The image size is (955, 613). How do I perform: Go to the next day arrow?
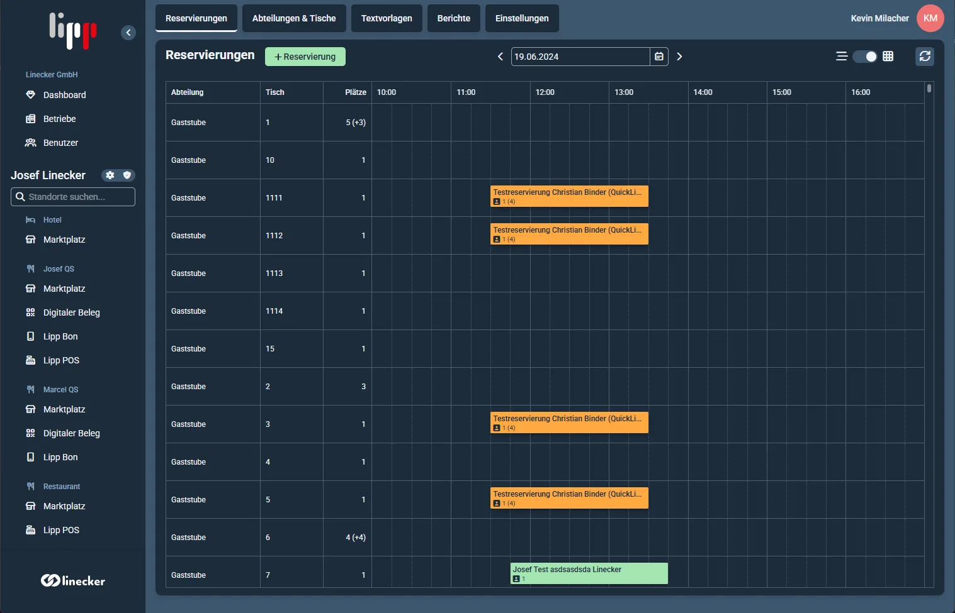tap(679, 57)
